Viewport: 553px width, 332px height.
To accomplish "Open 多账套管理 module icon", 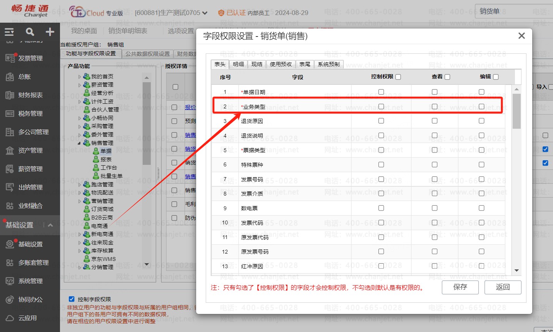I will coord(10,262).
